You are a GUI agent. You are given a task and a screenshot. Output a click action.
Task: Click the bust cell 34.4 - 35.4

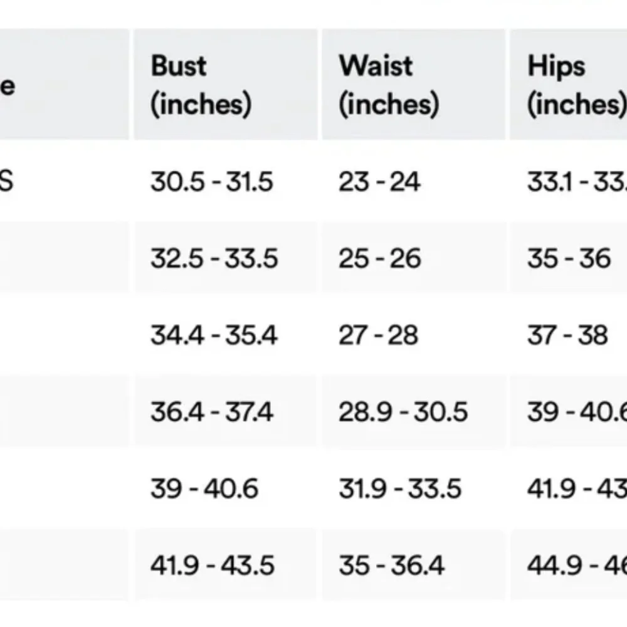click(x=213, y=335)
